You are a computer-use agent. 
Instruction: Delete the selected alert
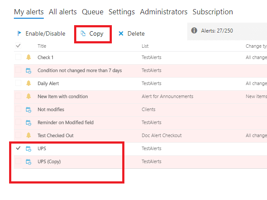coord(131,33)
